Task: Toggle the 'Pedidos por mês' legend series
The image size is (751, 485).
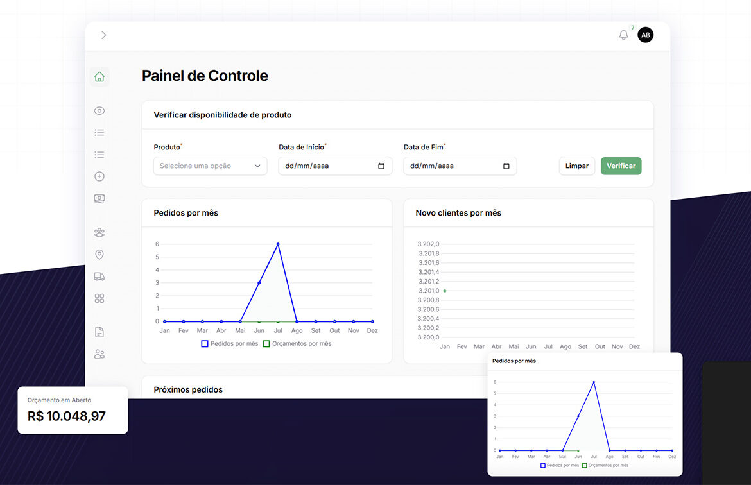Action: [230, 344]
